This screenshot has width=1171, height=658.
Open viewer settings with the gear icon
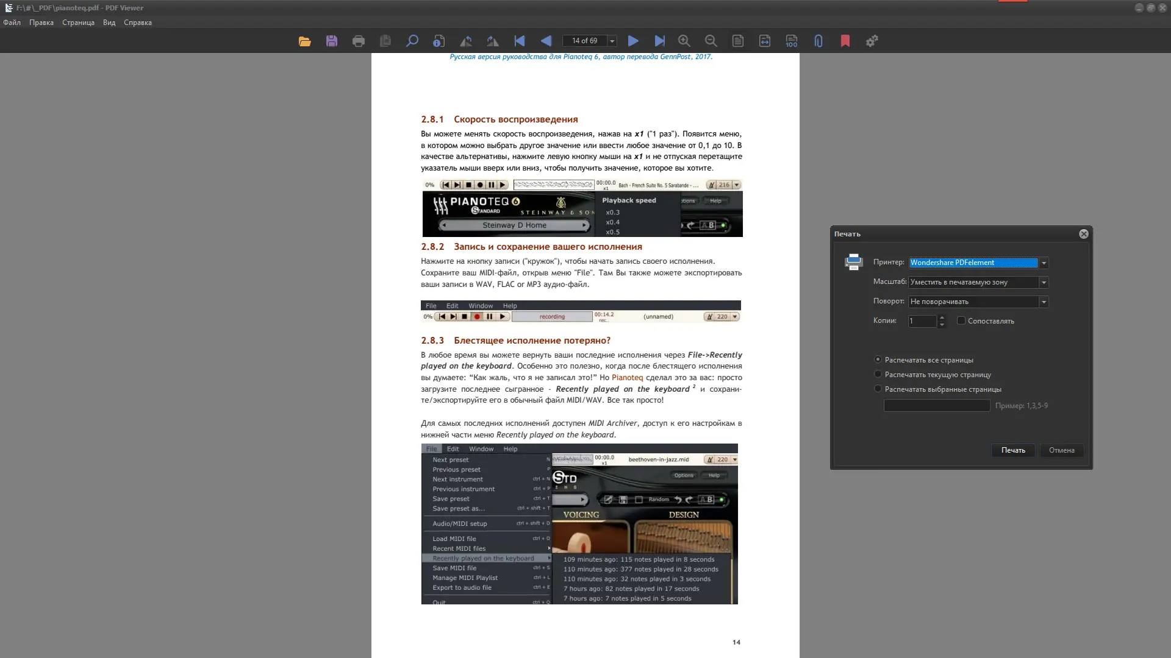[x=872, y=40]
